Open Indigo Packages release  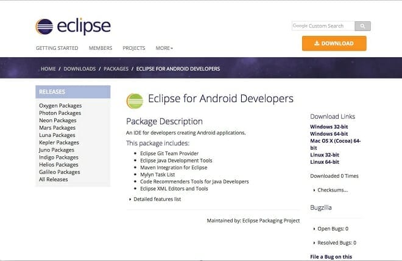[58, 158]
